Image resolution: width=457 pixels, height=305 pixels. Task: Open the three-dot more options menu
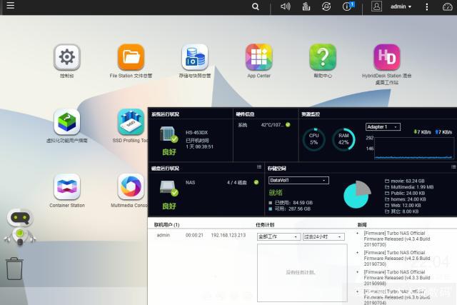[x=427, y=6]
